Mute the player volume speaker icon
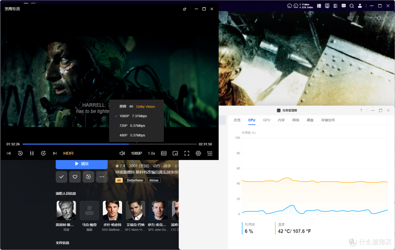The image size is (395, 250). point(122,153)
